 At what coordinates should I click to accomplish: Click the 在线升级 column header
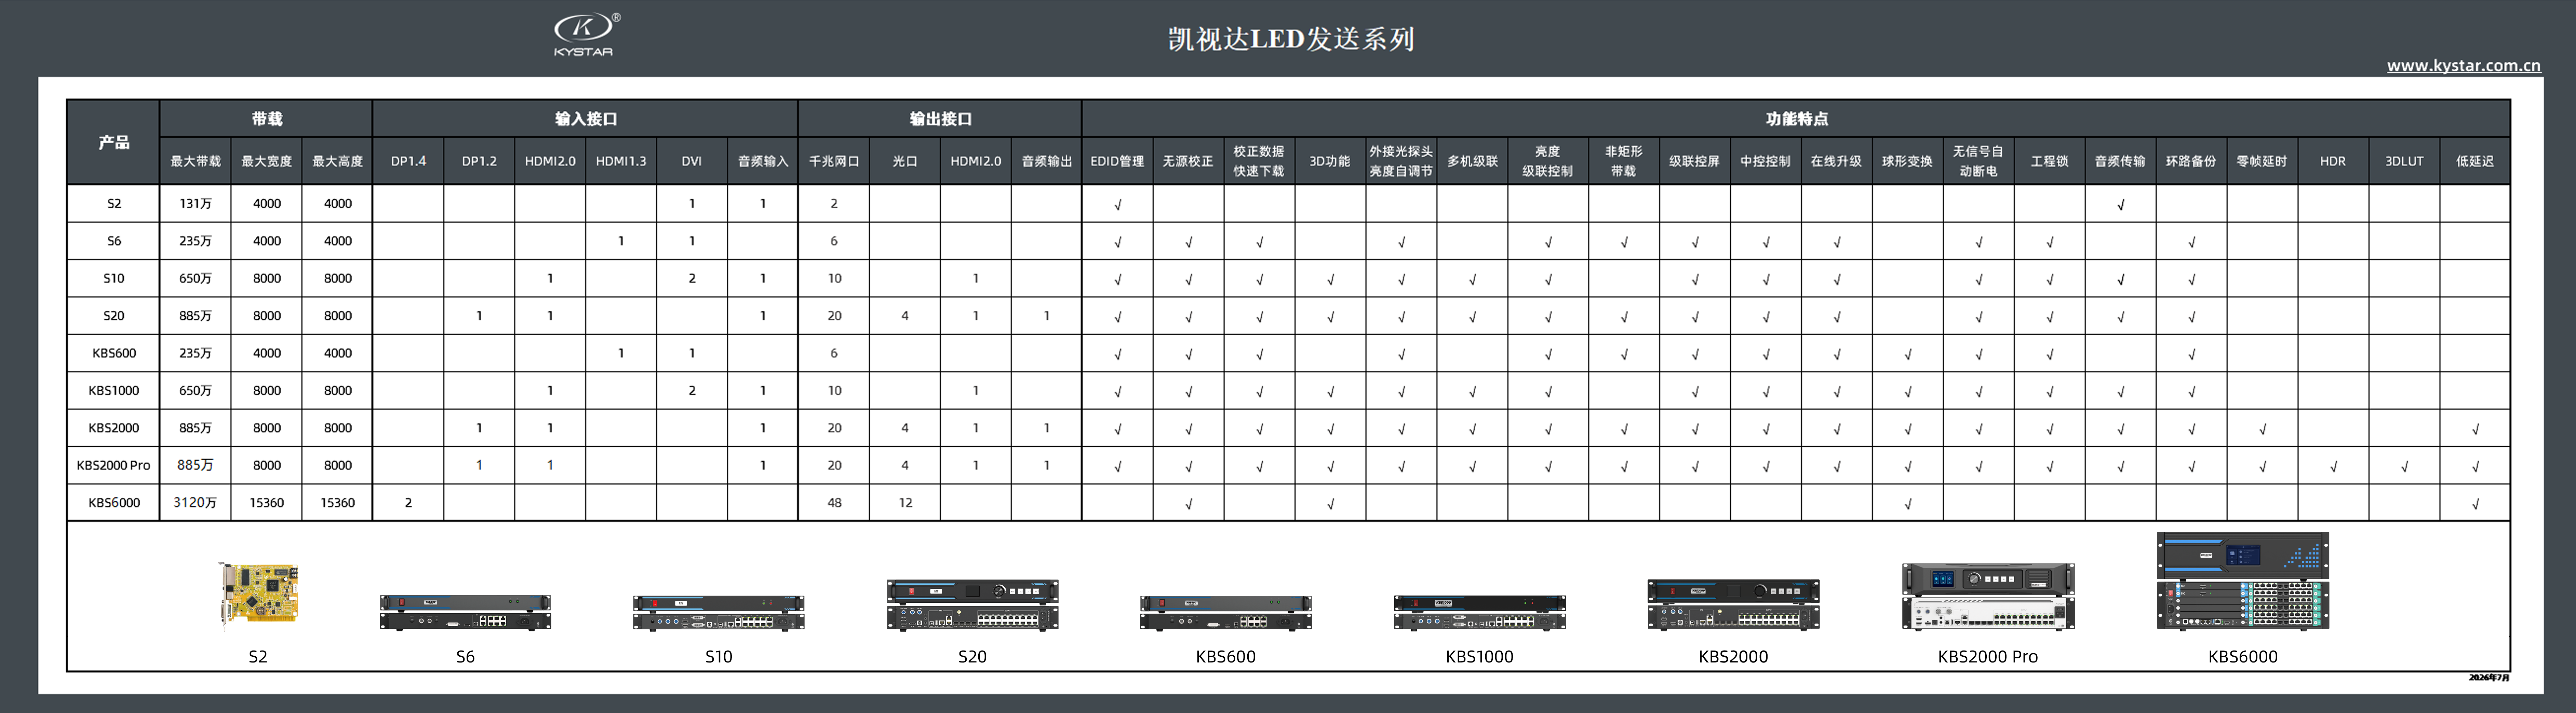[x=1837, y=161]
